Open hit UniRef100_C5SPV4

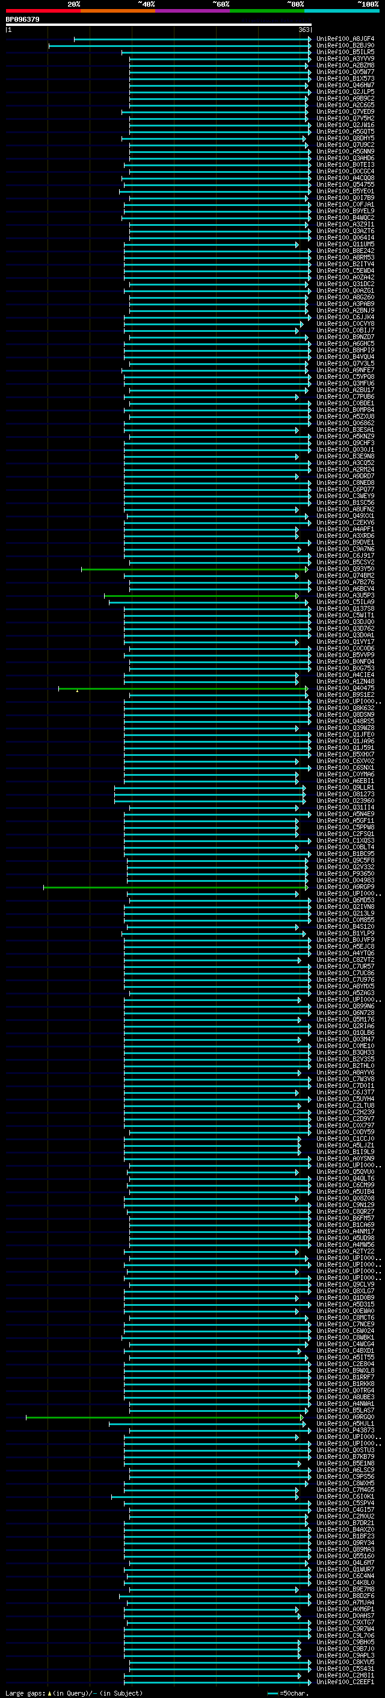point(345,1503)
